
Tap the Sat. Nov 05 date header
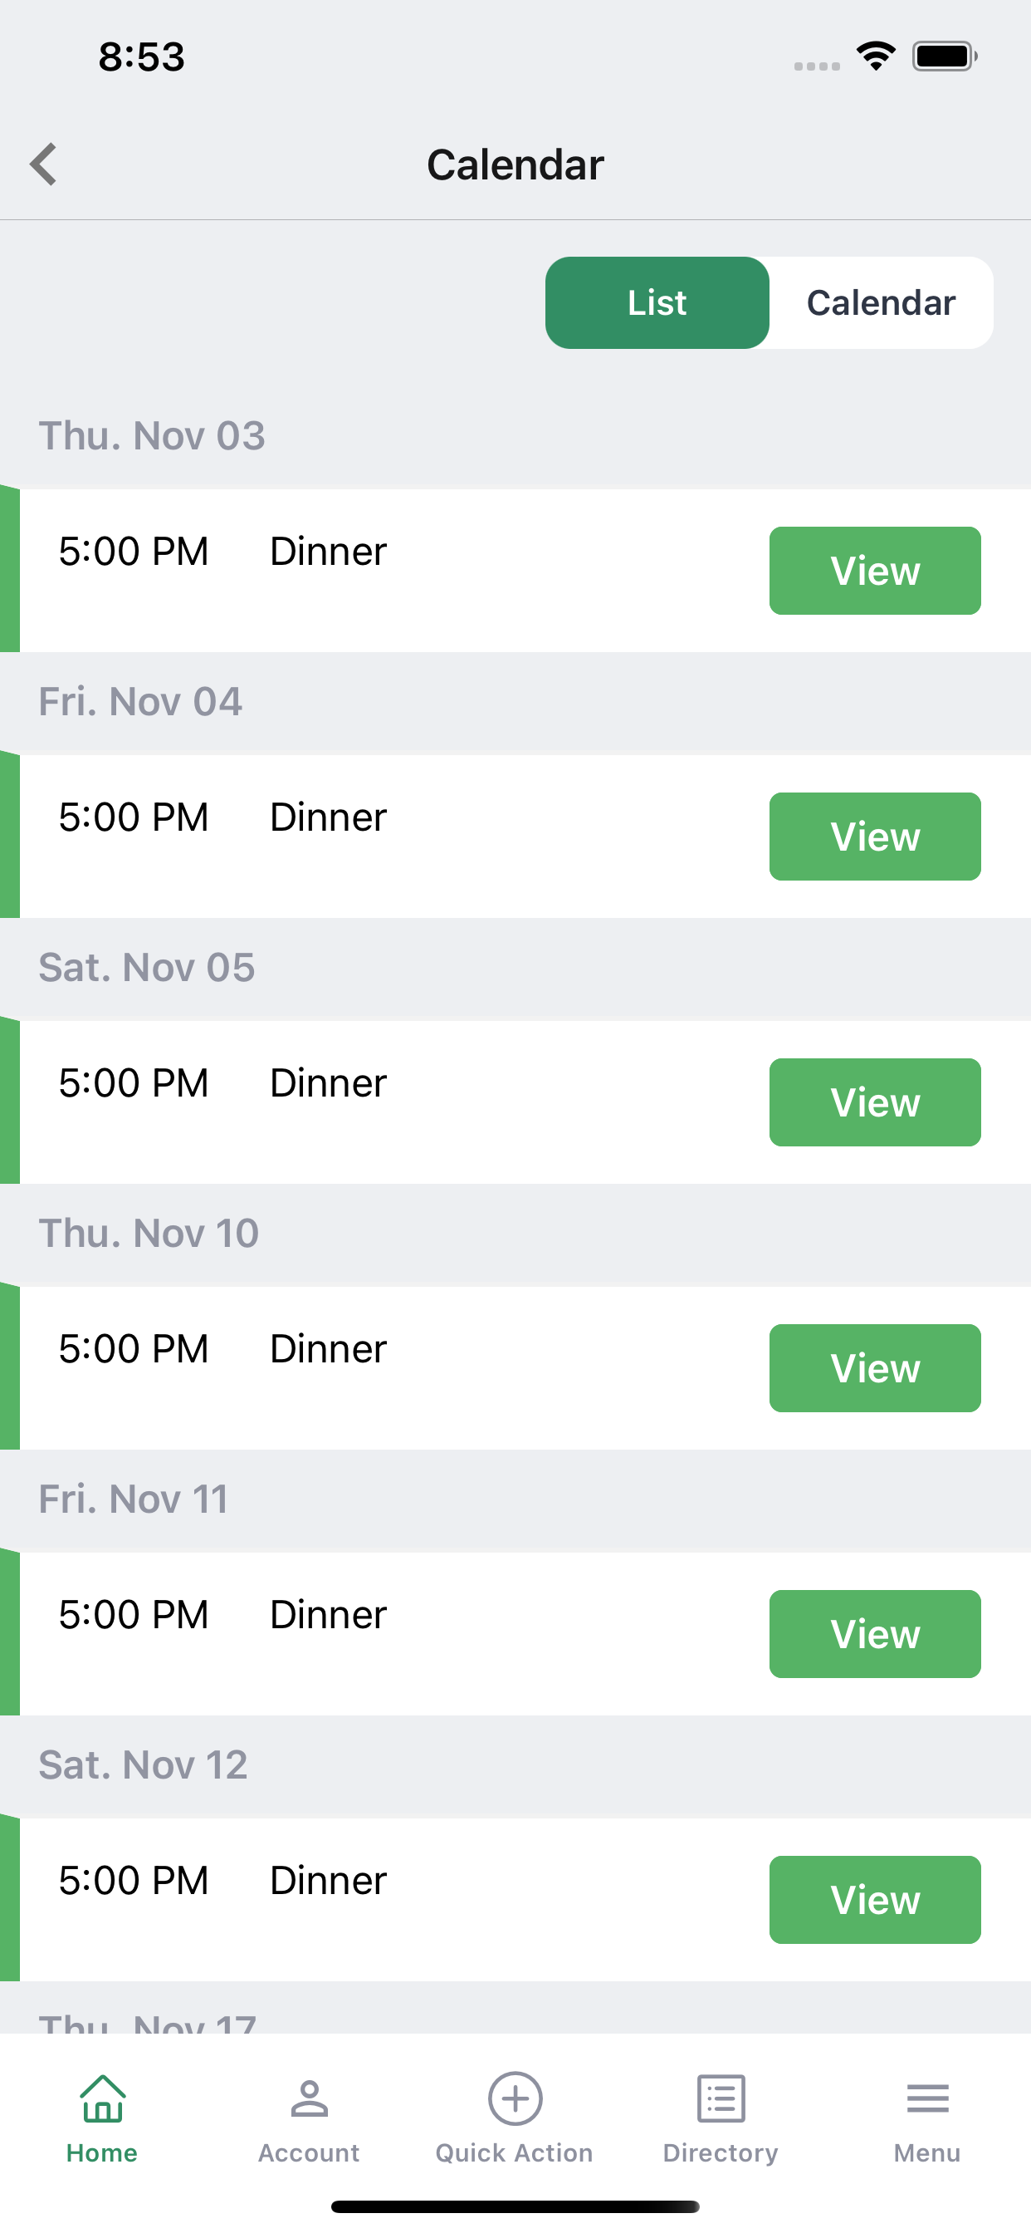[x=146, y=968]
